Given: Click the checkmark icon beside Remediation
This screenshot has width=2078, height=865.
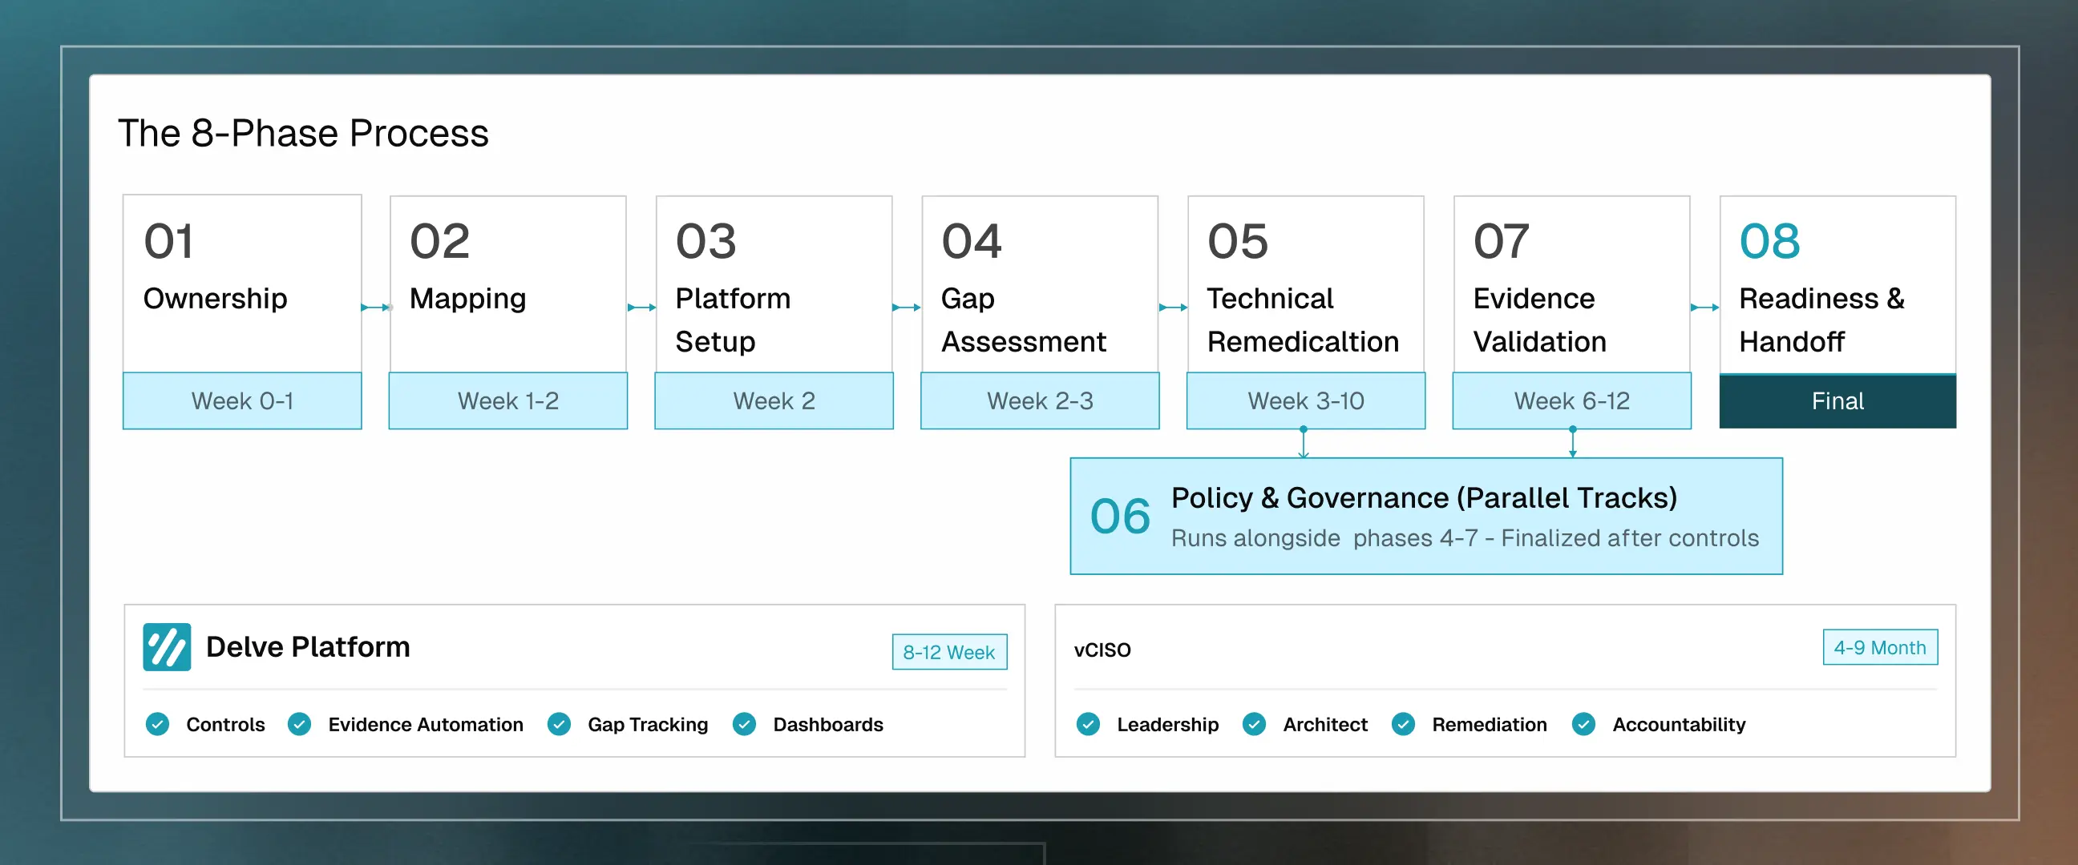Looking at the screenshot, I should [1403, 724].
